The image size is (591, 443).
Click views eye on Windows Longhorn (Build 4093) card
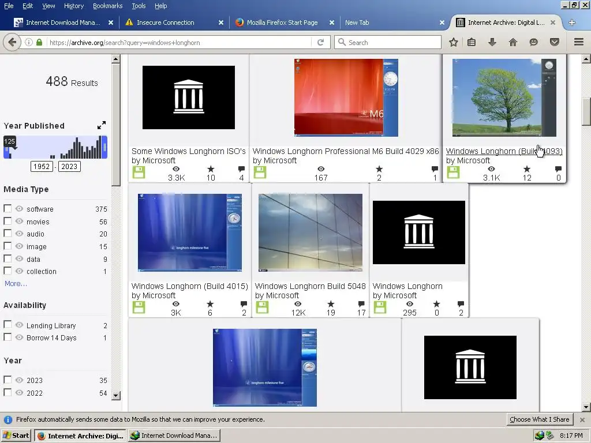tap(491, 169)
